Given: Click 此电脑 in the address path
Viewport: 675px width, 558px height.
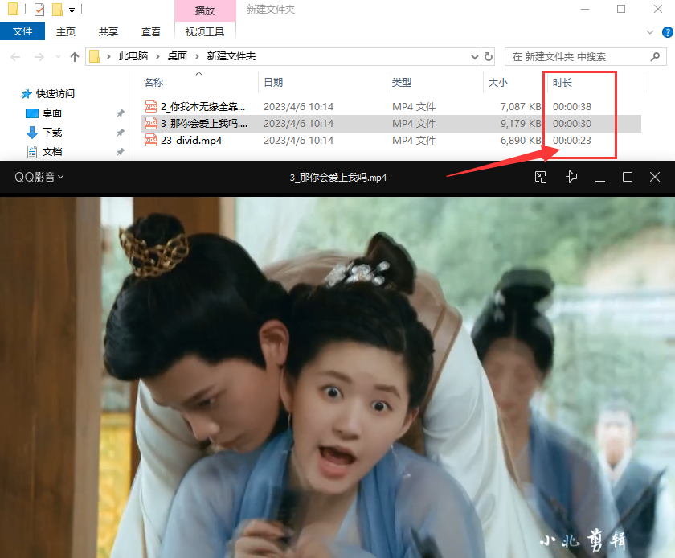Looking at the screenshot, I should click(133, 56).
